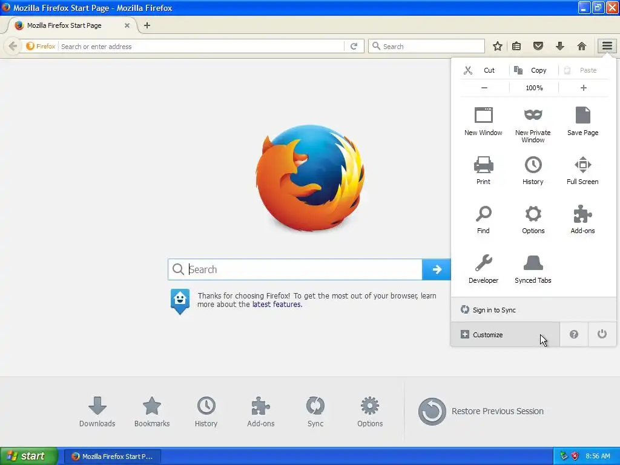Open History in the menu panel

pos(533,171)
